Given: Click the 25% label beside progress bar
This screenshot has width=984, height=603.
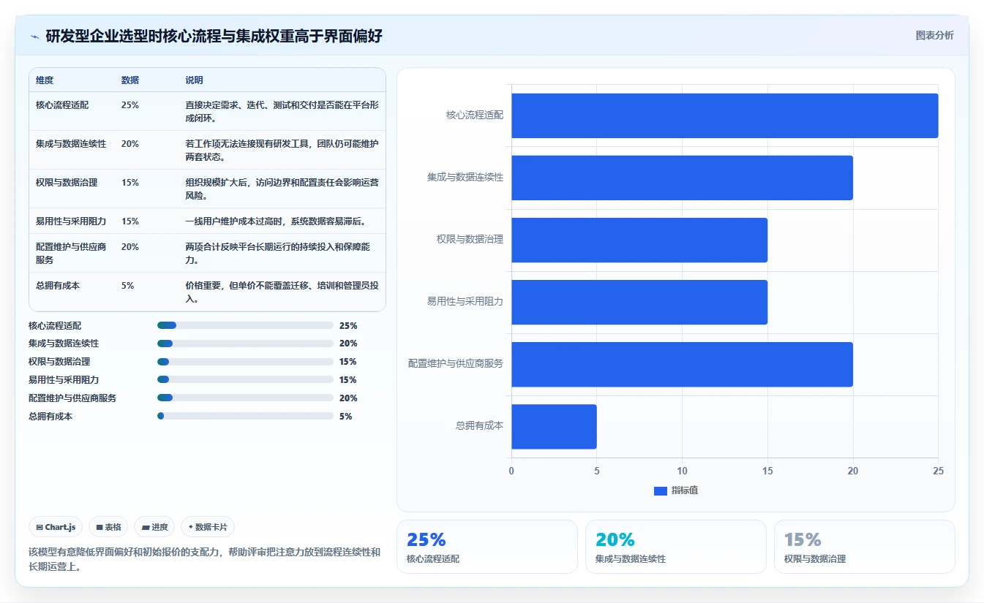Looking at the screenshot, I should (348, 326).
